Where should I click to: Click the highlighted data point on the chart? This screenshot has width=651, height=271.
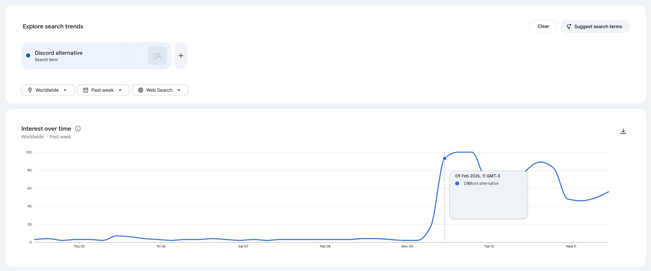tap(445, 158)
